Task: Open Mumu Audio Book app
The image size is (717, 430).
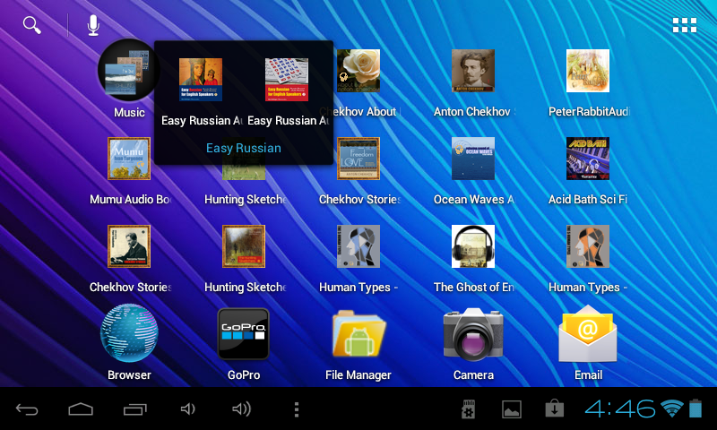Action: click(x=129, y=159)
